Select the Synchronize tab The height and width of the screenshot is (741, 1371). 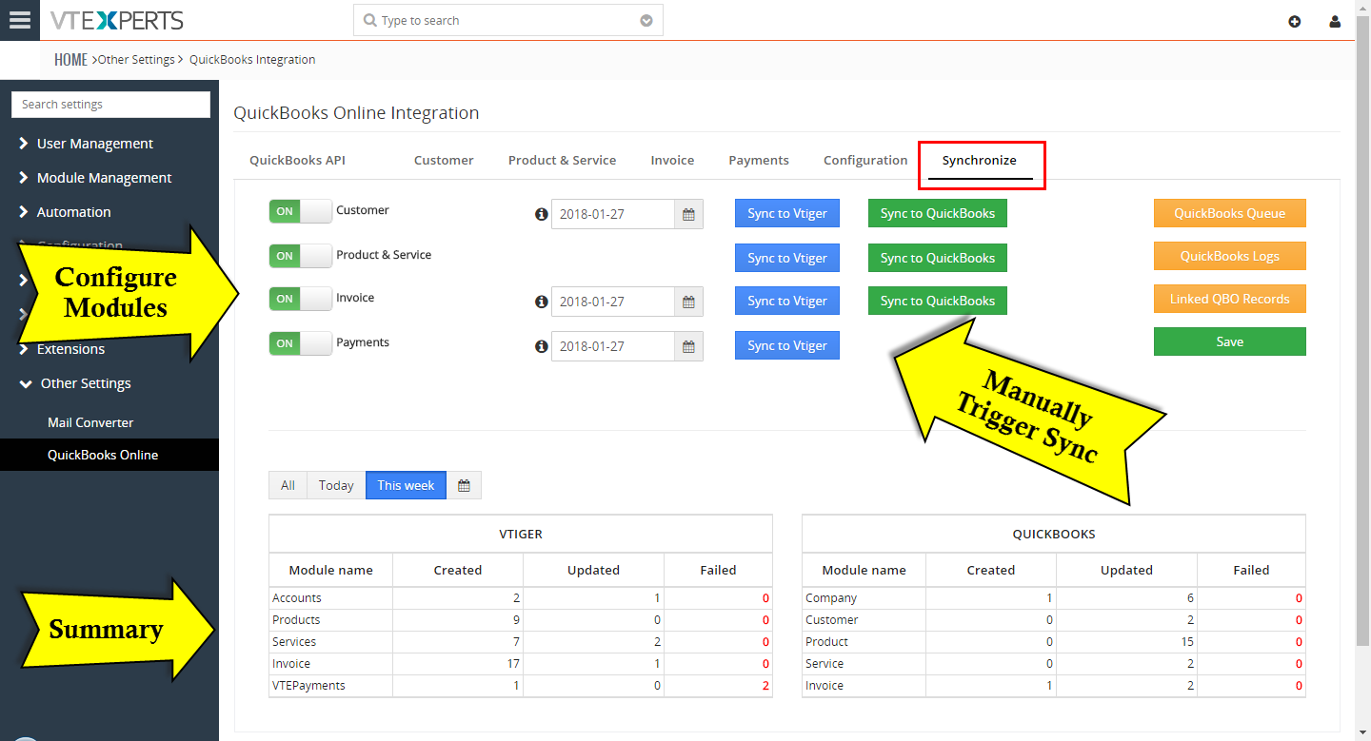tap(980, 160)
